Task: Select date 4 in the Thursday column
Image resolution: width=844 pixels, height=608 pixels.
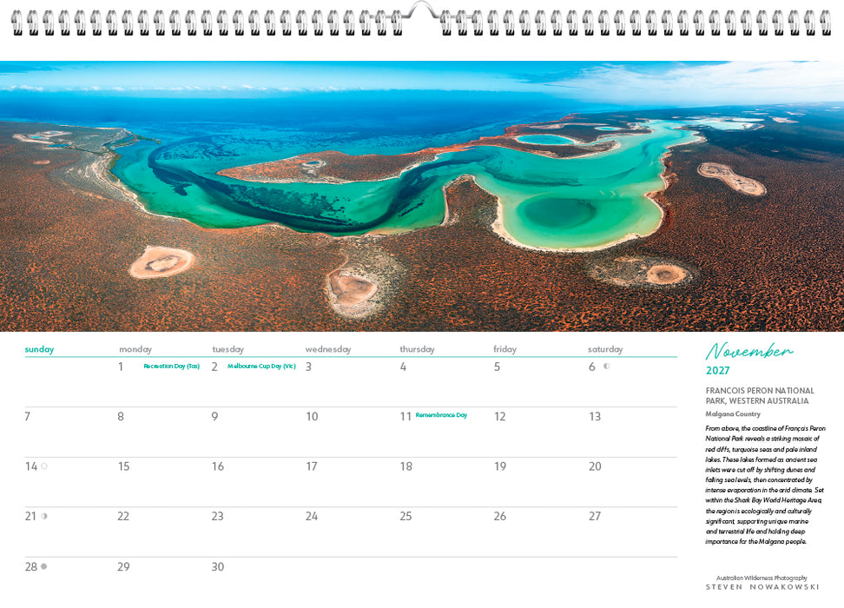Action: coord(403,367)
